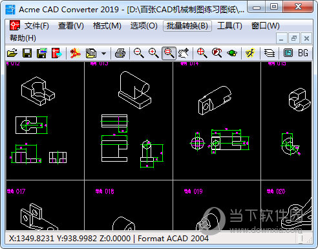Open the 工具(T) menu
Viewport: 318px width, 249px height.
pos(229,26)
